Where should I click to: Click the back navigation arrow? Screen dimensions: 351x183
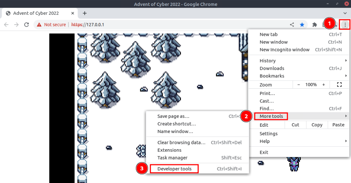pos(6,25)
